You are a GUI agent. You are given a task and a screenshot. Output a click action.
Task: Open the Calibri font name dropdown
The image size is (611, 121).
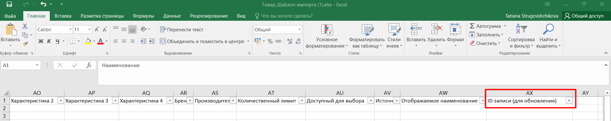(71, 29)
